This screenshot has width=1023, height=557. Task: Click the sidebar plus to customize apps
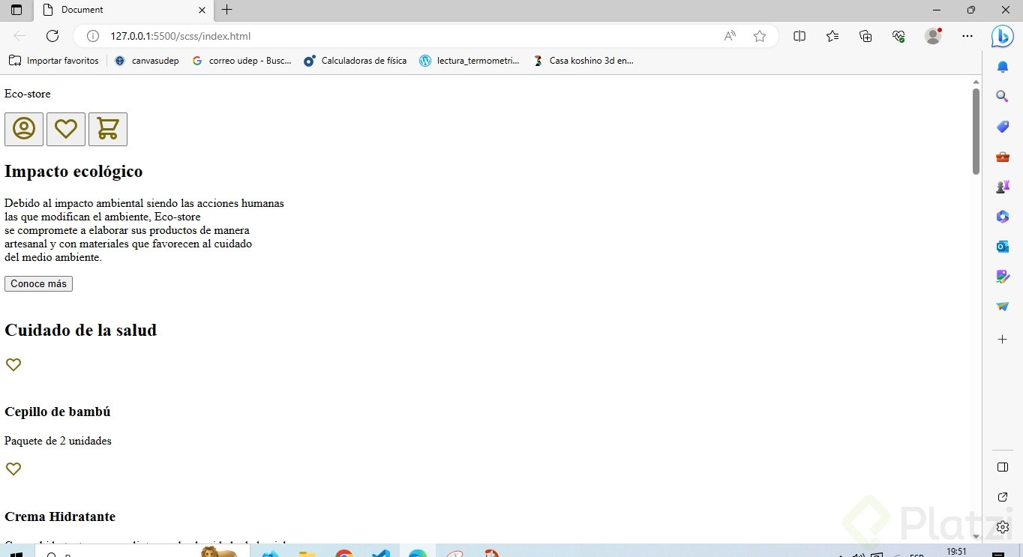tap(1003, 340)
